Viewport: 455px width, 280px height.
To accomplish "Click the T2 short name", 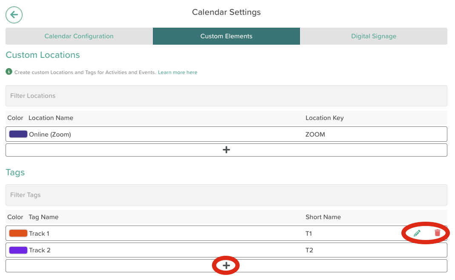I will point(309,250).
